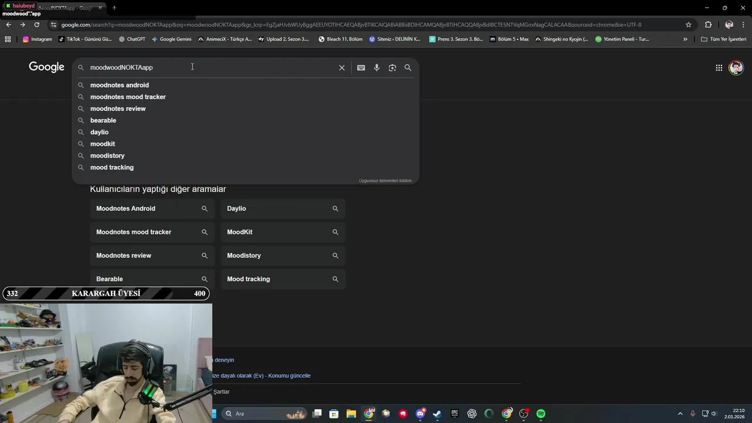752x423 pixels.
Task: Expand the hidden bookmarks overflow chevron
Action: [685, 39]
